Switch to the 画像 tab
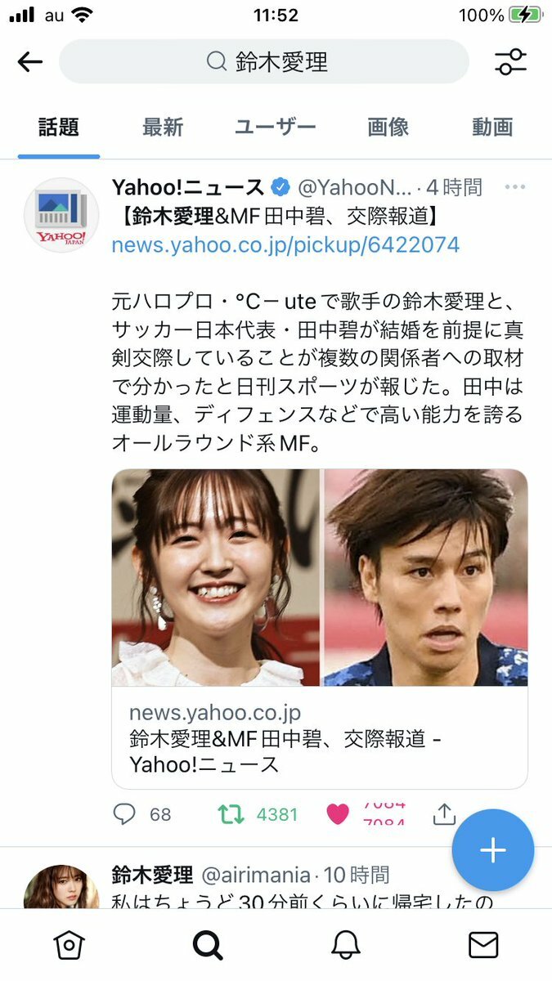The width and height of the screenshot is (552, 981). pos(388,128)
